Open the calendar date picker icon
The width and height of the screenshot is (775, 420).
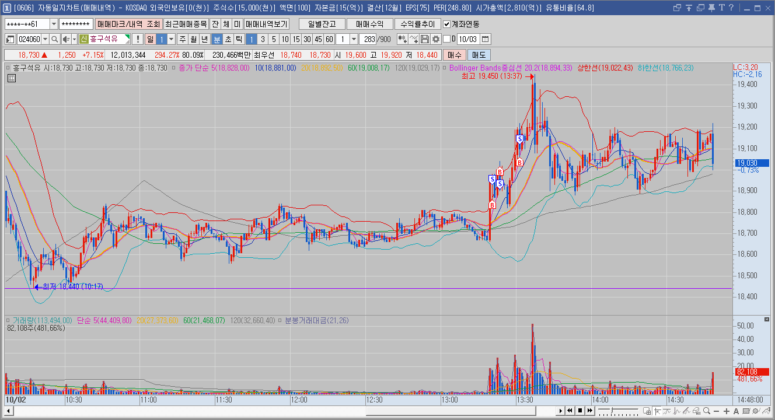(485, 39)
